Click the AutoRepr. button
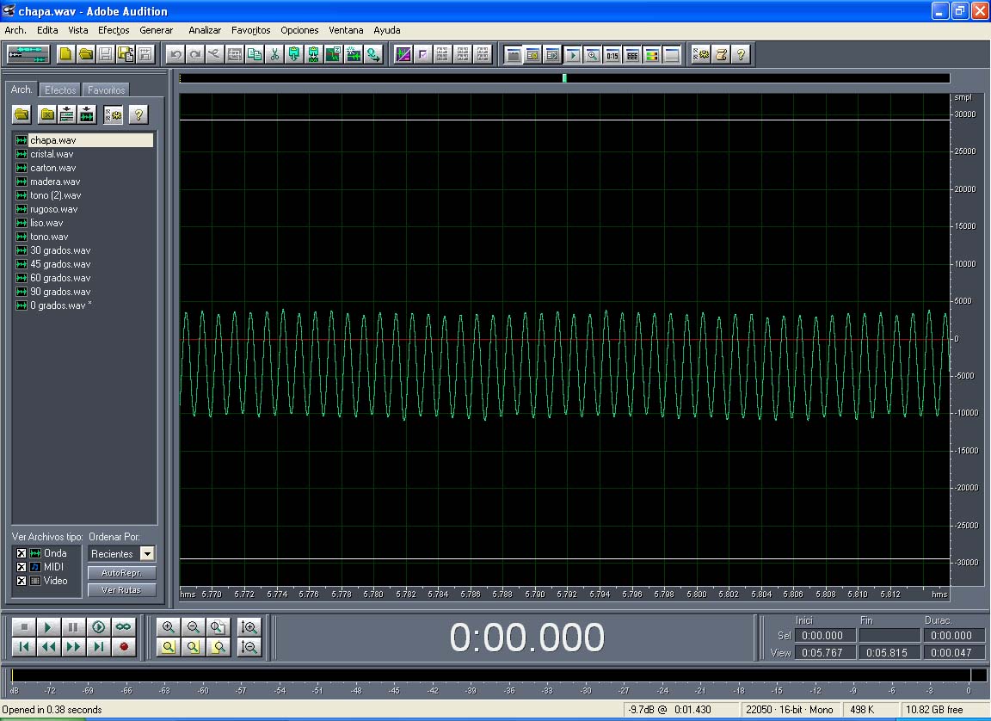The image size is (991, 721). point(121,572)
